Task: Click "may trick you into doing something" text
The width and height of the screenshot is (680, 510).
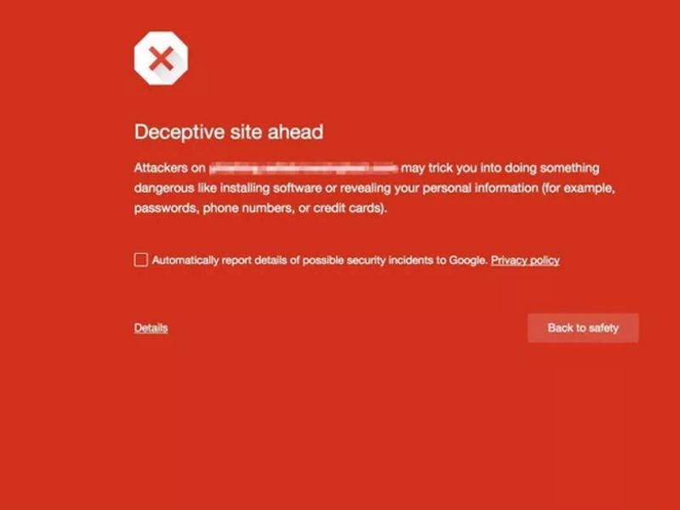Action: point(500,168)
